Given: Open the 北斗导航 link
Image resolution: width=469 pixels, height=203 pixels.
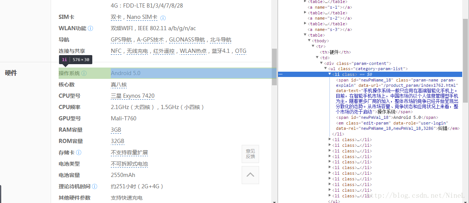Looking at the screenshot, I should (221, 40).
